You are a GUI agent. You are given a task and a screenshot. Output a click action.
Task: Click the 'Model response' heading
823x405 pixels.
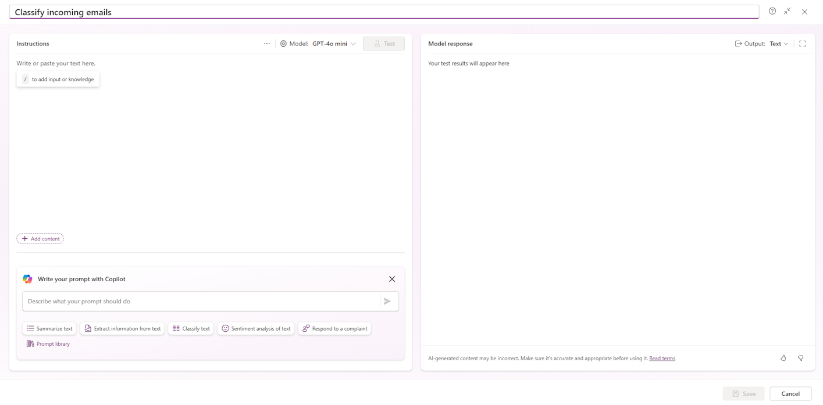450,44
